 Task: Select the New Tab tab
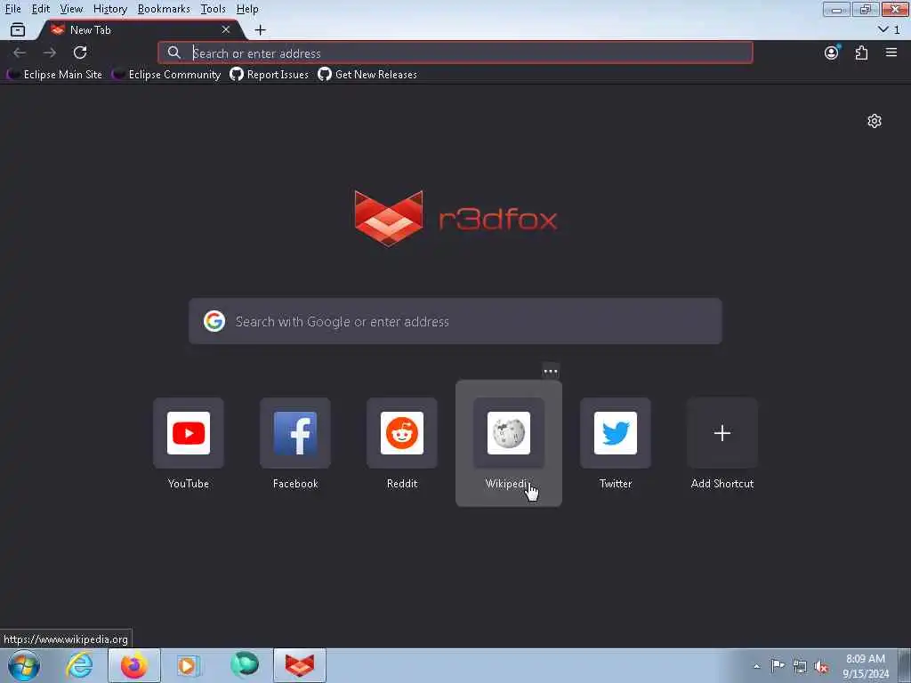tap(140, 29)
